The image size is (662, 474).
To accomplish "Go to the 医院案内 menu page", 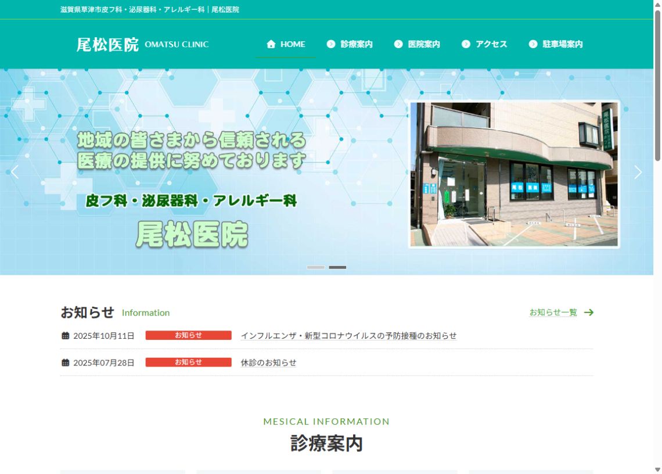I will 417,44.
